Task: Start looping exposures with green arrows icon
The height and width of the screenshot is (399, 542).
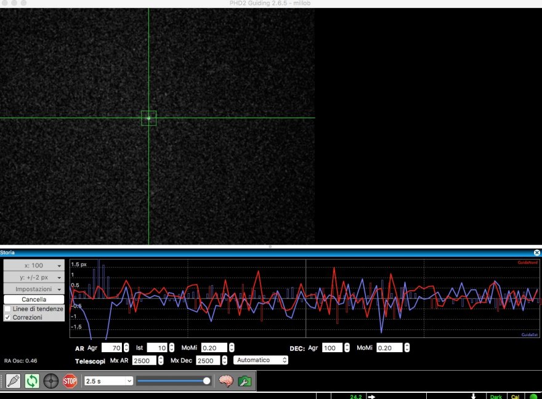Action: (32, 381)
